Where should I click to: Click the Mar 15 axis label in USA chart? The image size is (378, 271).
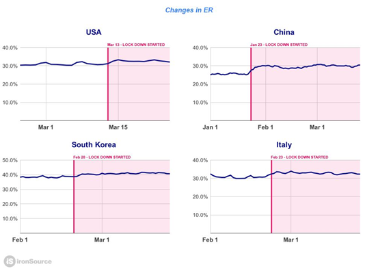[x=118, y=127]
